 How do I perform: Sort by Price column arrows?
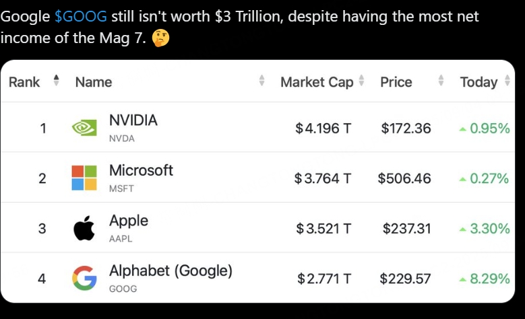click(441, 81)
